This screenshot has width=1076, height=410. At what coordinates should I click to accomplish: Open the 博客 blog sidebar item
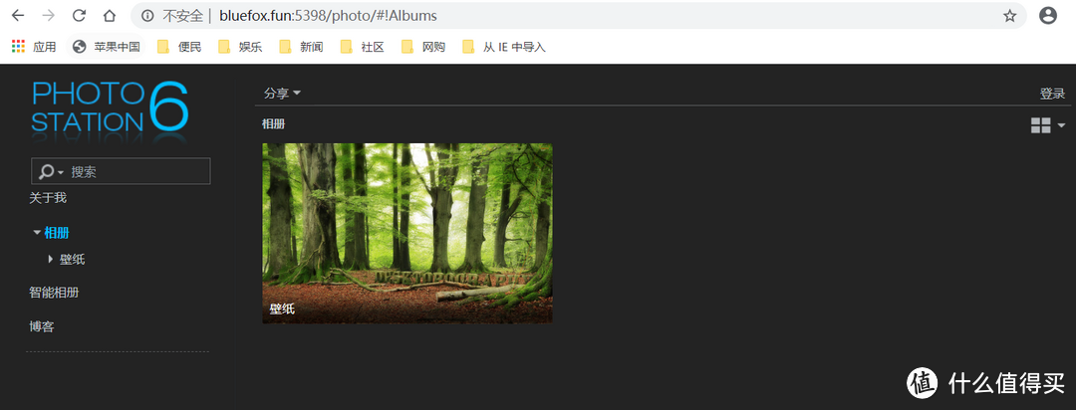[41, 327]
